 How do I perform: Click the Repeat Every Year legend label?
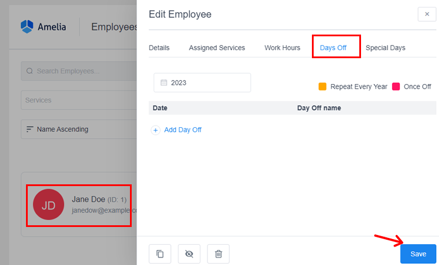pos(359,86)
